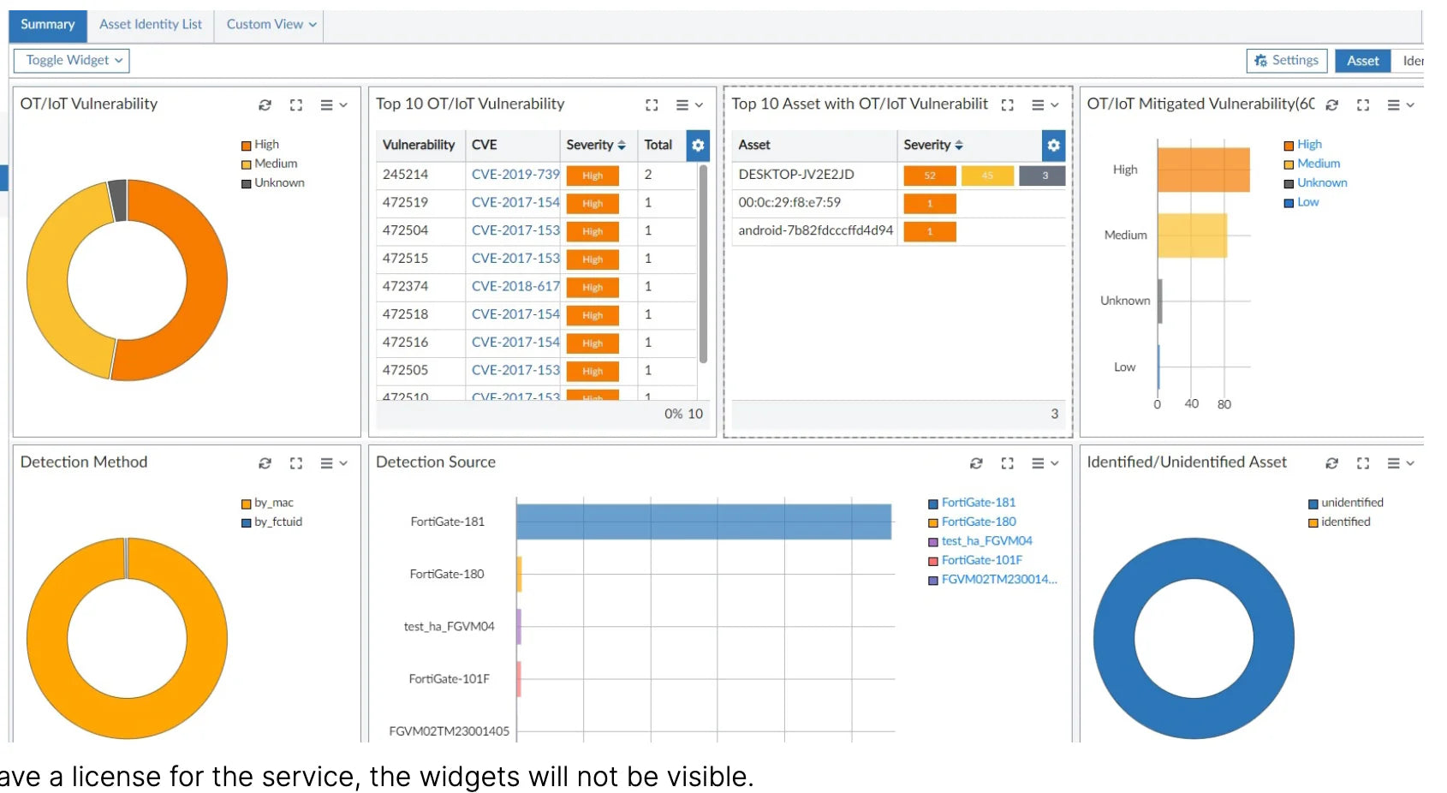Screen dimensions: 1447x793
Task: Open column settings gear in vulnerability table
Action: tap(698, 146)
